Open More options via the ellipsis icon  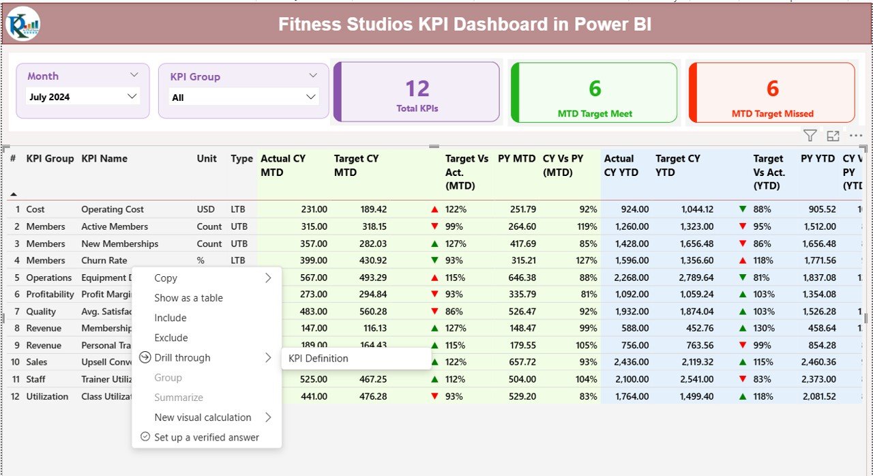tap(856, 136)
